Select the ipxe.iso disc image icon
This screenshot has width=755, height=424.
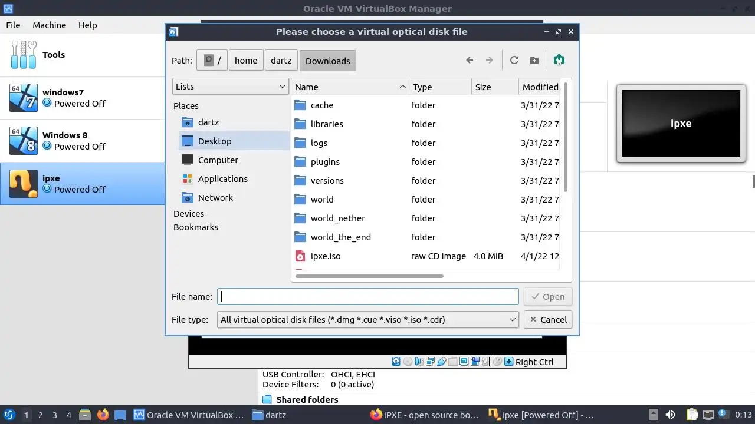(301, 256)
